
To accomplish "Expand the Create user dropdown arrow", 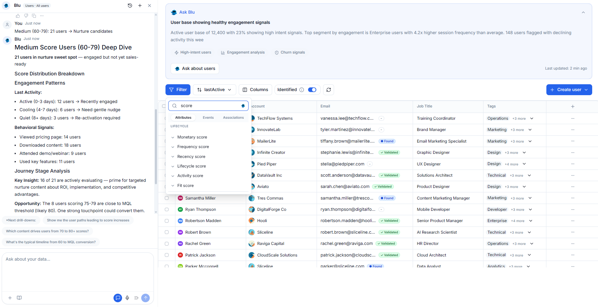I will [585, 89].
